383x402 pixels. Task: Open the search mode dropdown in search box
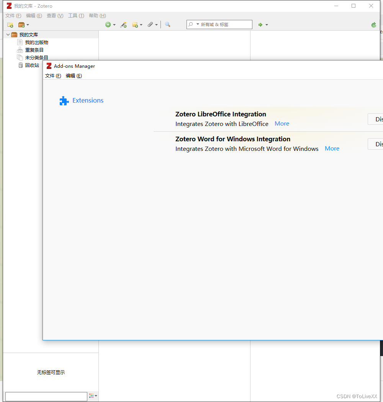[x=198, y=24]
